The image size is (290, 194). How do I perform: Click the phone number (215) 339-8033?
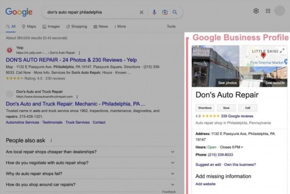(221, 155)
